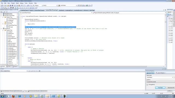Open the Look in Current Document dropdown
Viewport: 175px width, 98px height.
[161, 82]
